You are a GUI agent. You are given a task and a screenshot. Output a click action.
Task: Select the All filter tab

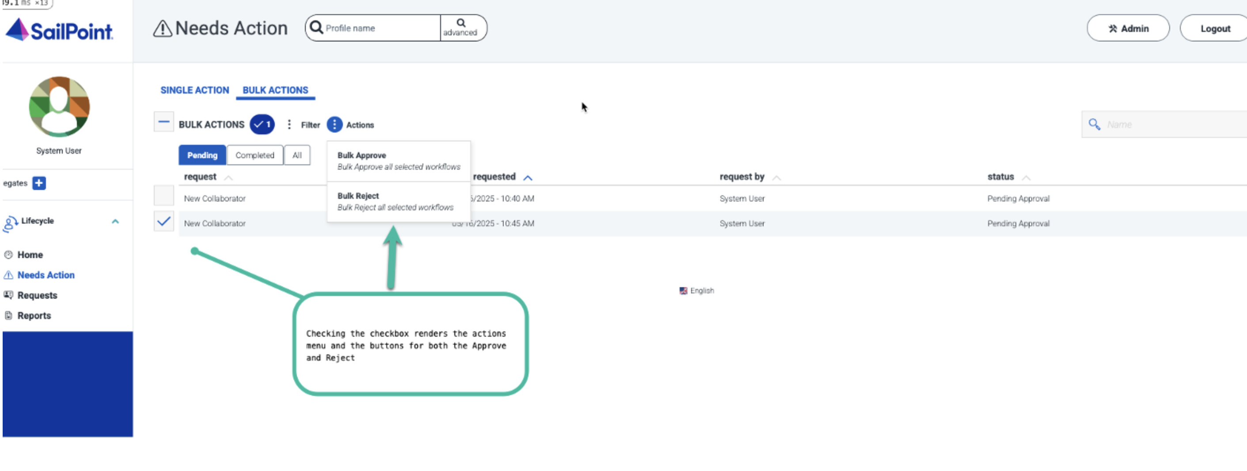point(297,156)
